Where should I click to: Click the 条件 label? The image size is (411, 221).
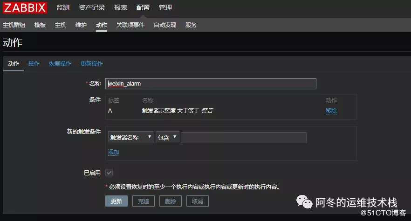pyautogui.click(x=95, y=100)
